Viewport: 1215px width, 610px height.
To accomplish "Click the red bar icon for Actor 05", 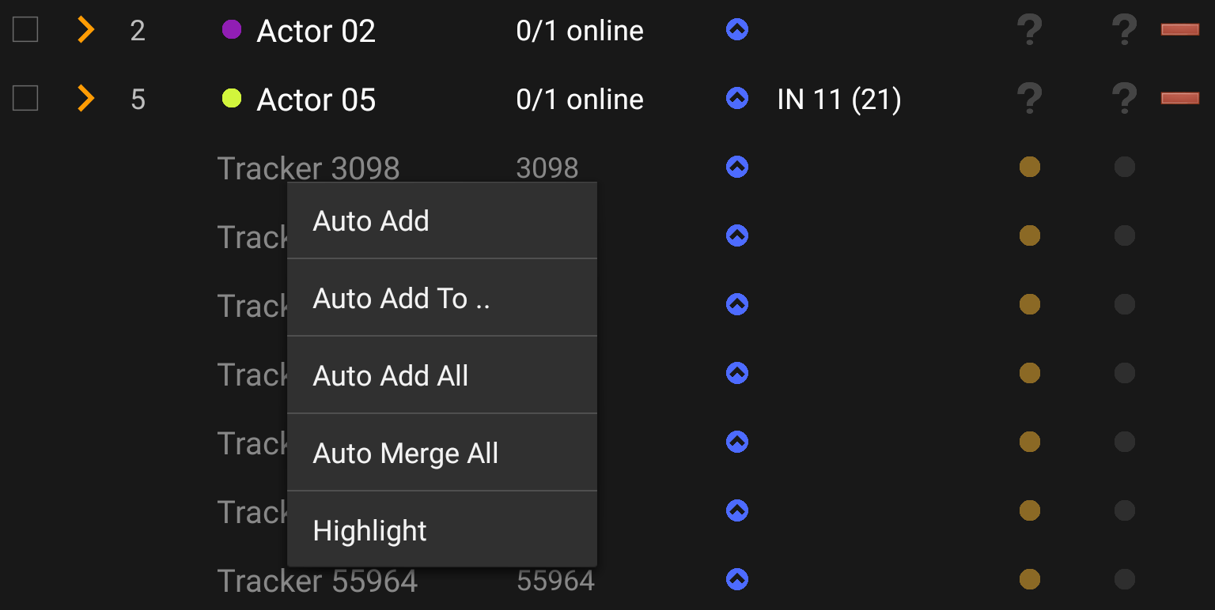I will 1180,99.
